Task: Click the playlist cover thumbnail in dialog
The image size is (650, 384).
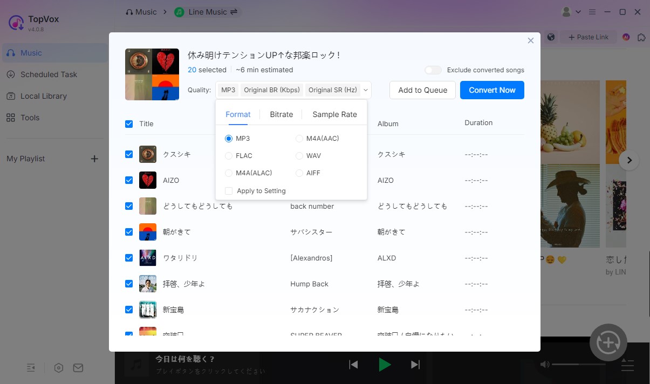Action: point(152,74)
